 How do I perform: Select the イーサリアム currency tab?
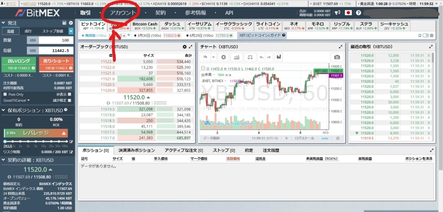pos(200,26)
